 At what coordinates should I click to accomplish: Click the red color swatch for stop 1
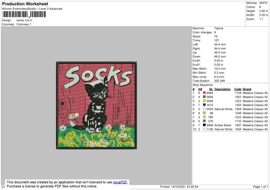click(x=204, y=93)
